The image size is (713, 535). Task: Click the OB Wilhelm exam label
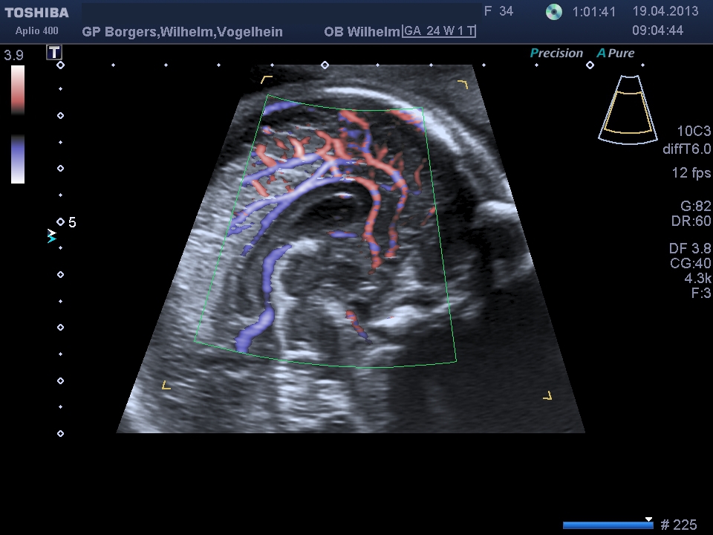[x=362, y=32]
